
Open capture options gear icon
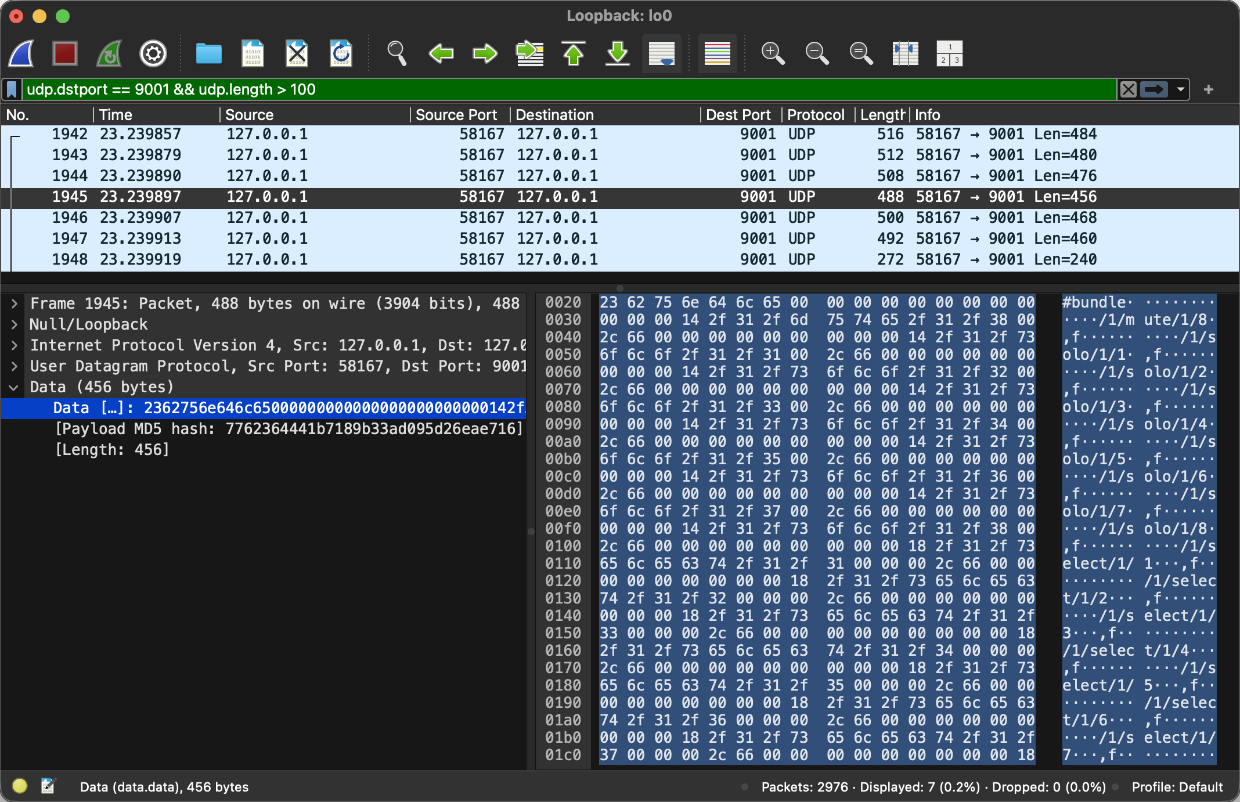pyautogui.click(x=153, y=54)
